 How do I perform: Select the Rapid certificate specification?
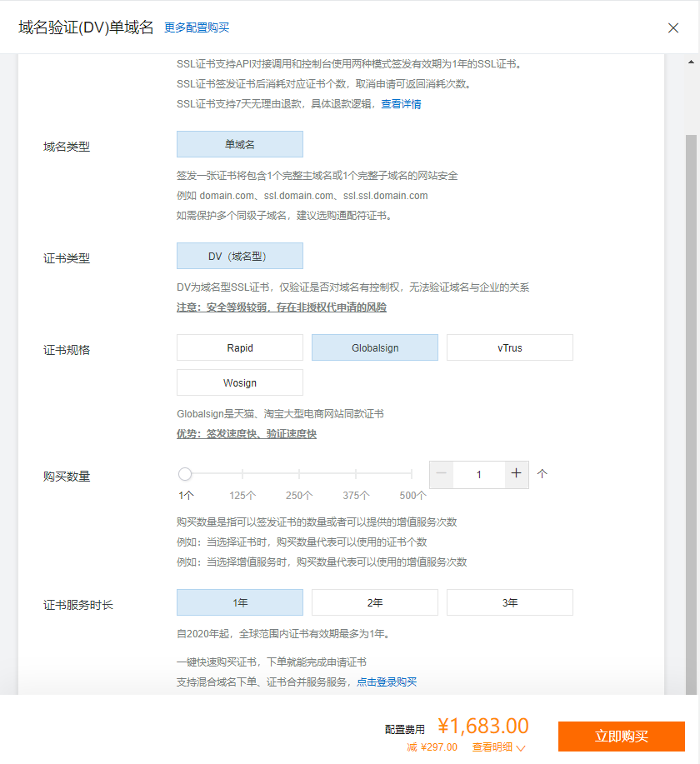coord(240,347)
